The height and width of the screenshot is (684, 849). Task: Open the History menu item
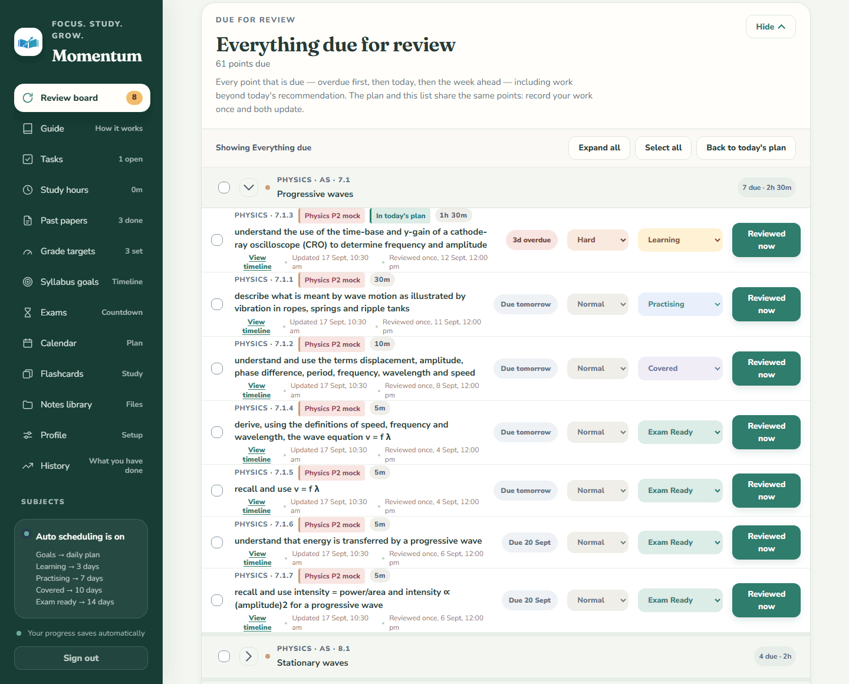pos(82,466)
